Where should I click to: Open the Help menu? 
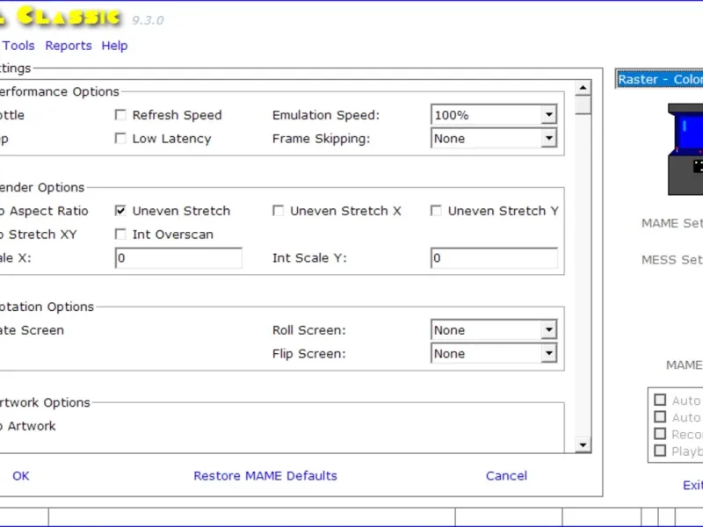114,46
